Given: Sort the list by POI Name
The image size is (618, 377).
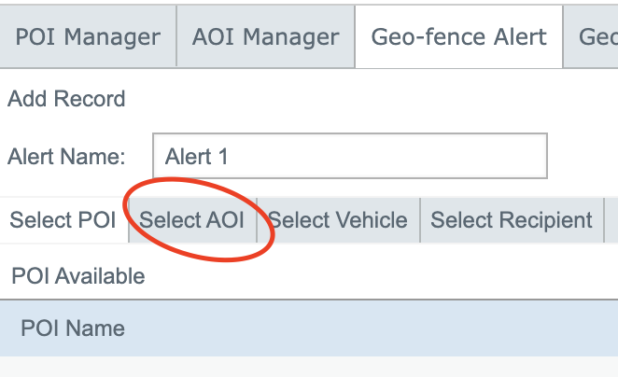Looking at the screenshot, I should pyautogui.click(x=73, y=328).
